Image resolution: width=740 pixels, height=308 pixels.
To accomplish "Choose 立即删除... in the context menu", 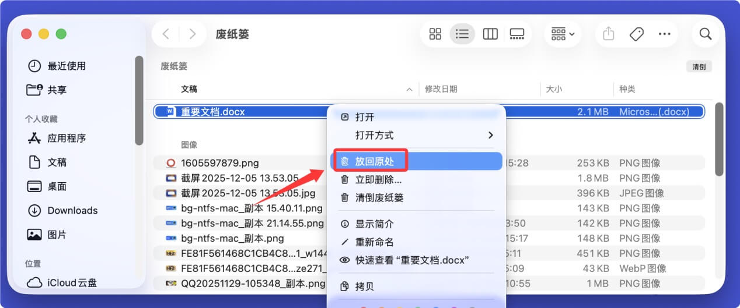I will coord(416,180).
